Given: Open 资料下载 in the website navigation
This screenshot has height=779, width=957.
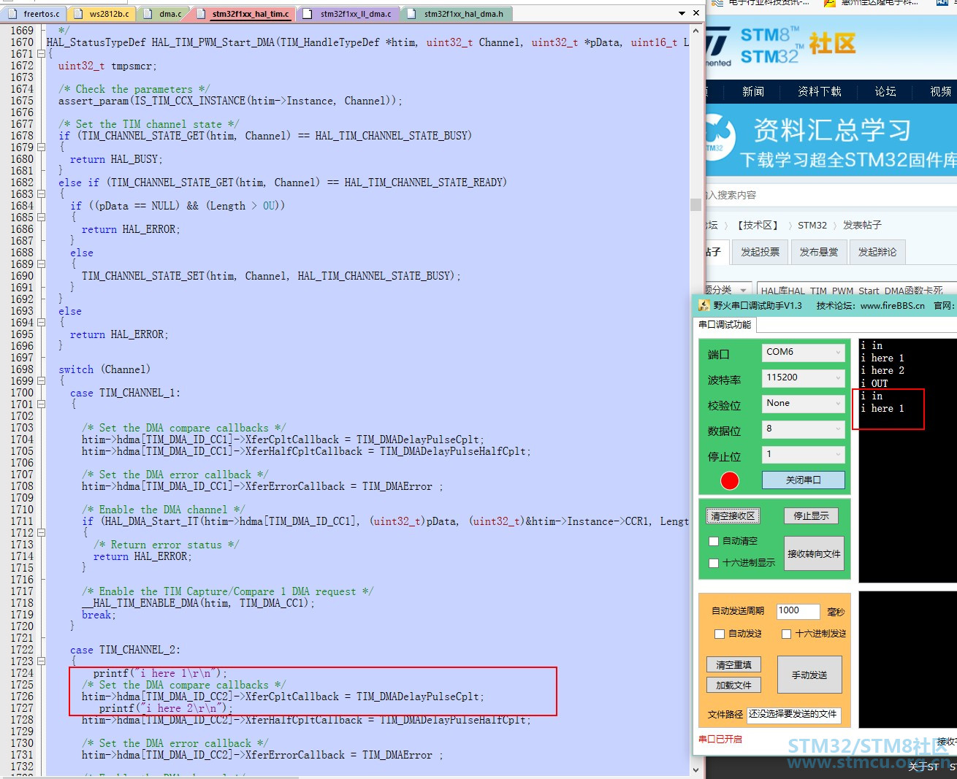Looking at the screenshot, I should (820, 91).
